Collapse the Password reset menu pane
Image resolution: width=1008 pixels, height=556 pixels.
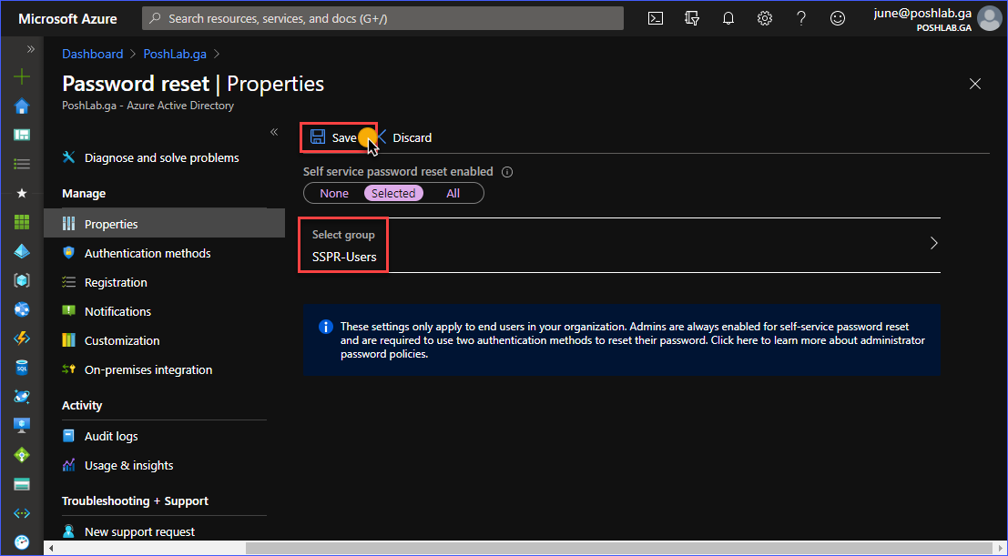point(274,132)
